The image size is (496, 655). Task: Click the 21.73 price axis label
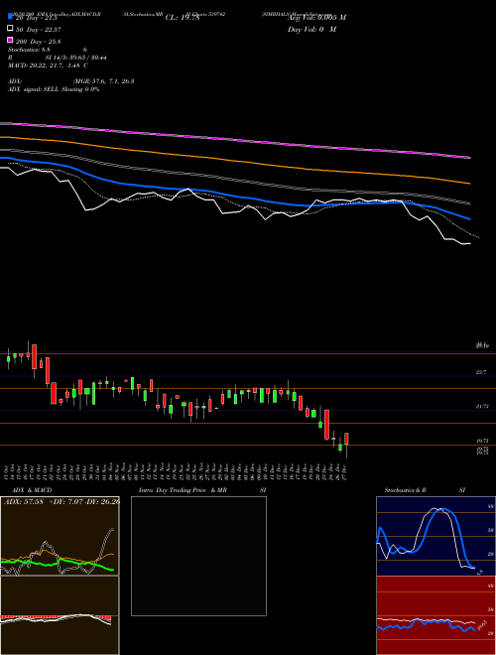click(482, 407)
